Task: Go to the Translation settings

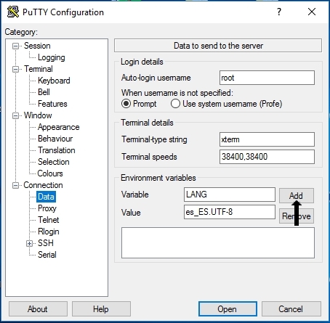Action: [x=57, y=150]
